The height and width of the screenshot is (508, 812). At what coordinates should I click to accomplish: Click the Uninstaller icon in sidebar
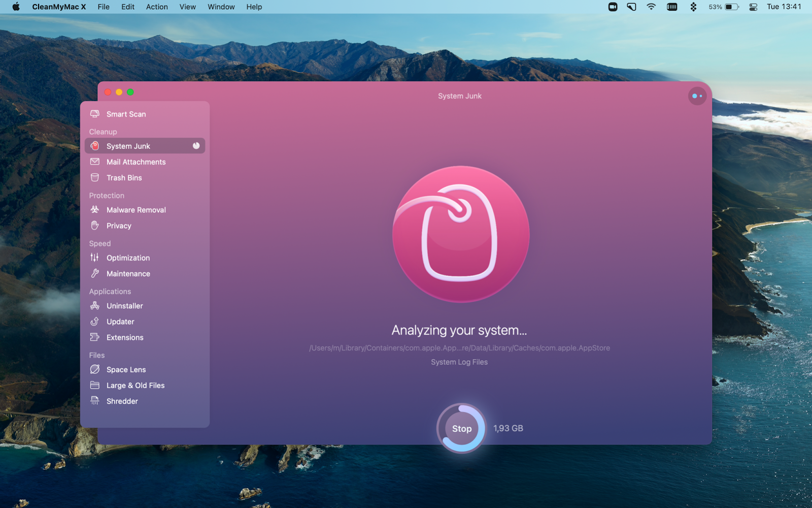(95, 305)
